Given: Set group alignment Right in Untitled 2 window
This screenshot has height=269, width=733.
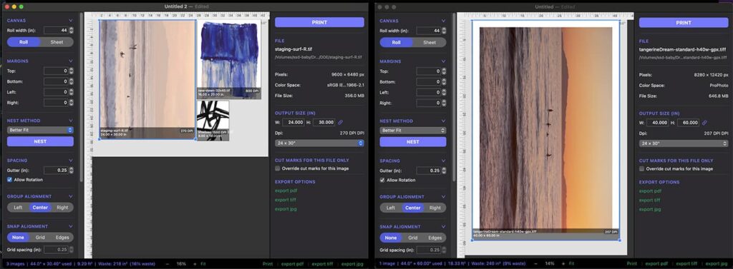Looking at the screenshot, I should (62, 208).
